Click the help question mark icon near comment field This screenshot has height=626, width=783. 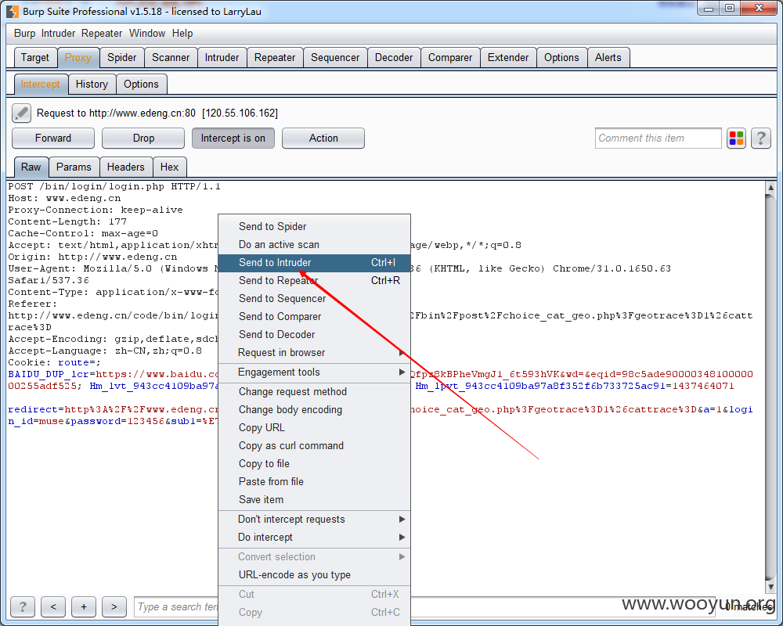coord(761,139)
